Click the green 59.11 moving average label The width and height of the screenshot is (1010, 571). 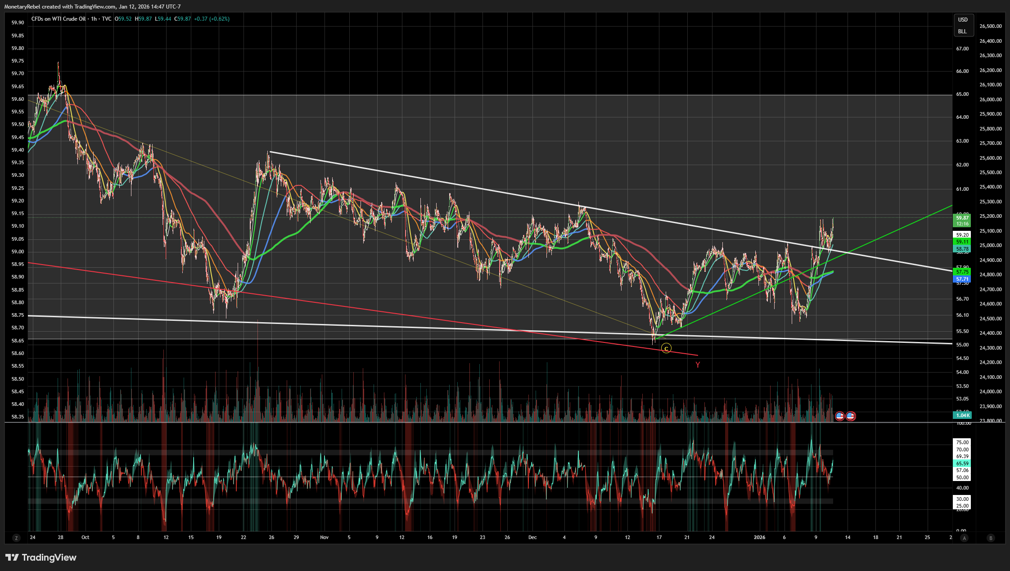pos(962,242)
